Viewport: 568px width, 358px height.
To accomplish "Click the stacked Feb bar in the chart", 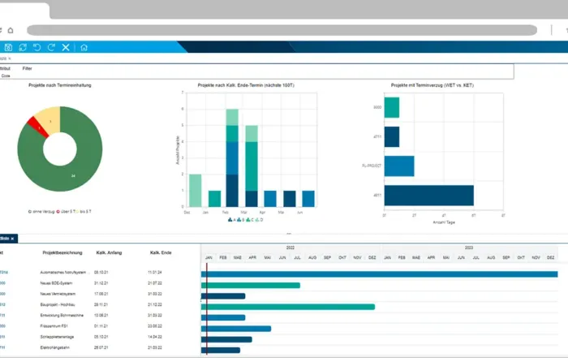I will pyautogui.click(x=232, y=158).
